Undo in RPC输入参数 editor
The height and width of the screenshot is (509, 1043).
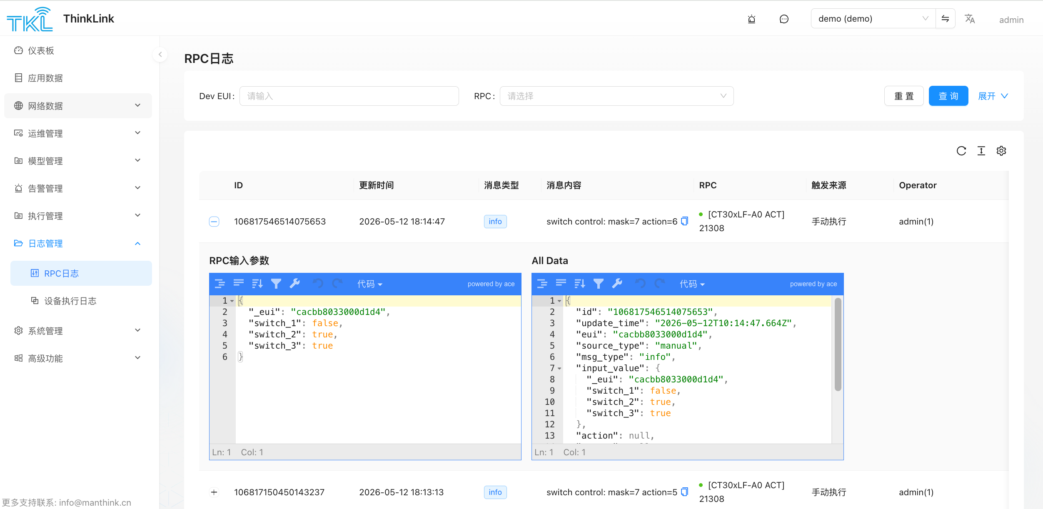tap(318, 284)
